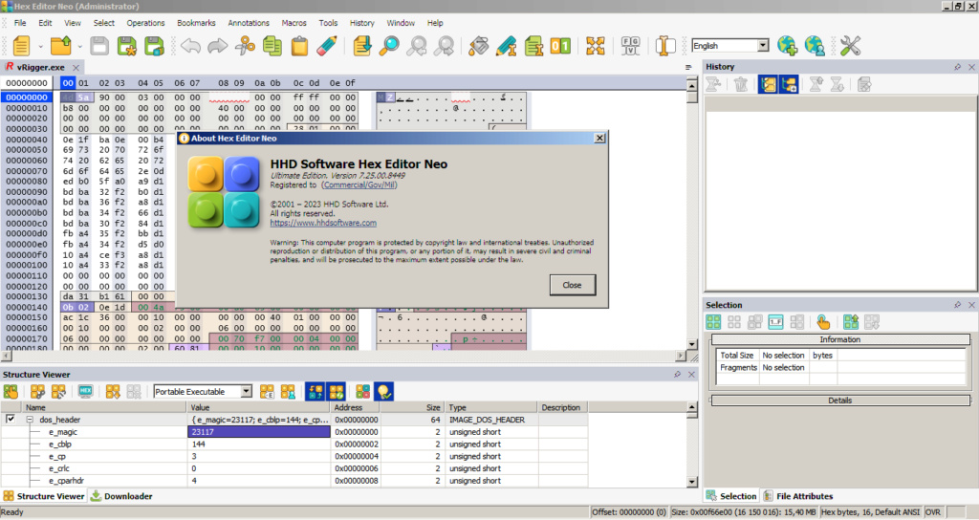Open the hhdsoftware.com link

323,223
